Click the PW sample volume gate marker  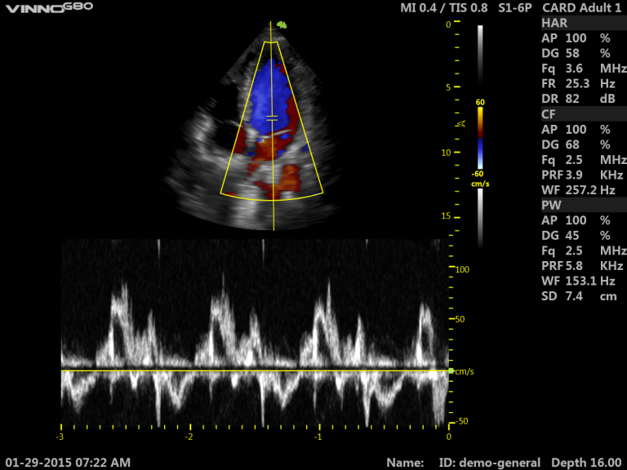[273, 118]
